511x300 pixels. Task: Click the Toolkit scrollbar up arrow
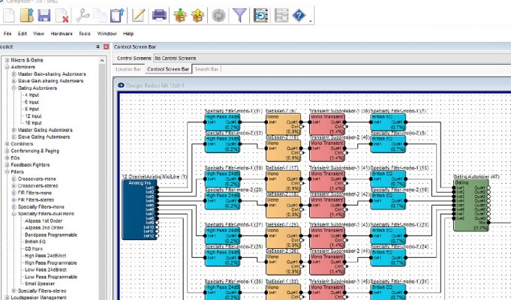[102, 61]
